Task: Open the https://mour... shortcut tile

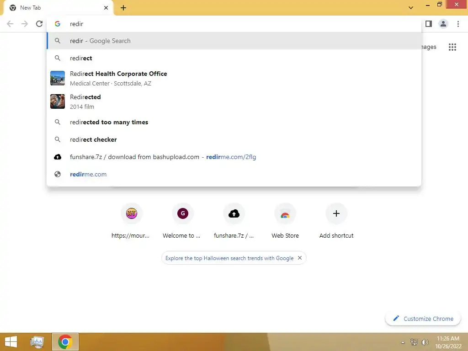Action: 131,221
